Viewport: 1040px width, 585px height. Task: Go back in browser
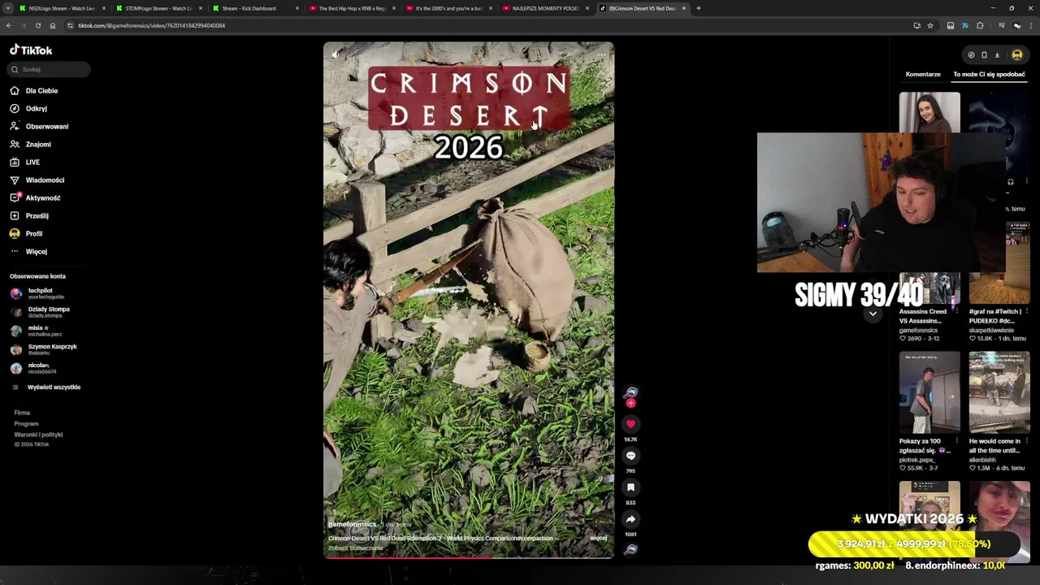[x=9, y=25]
